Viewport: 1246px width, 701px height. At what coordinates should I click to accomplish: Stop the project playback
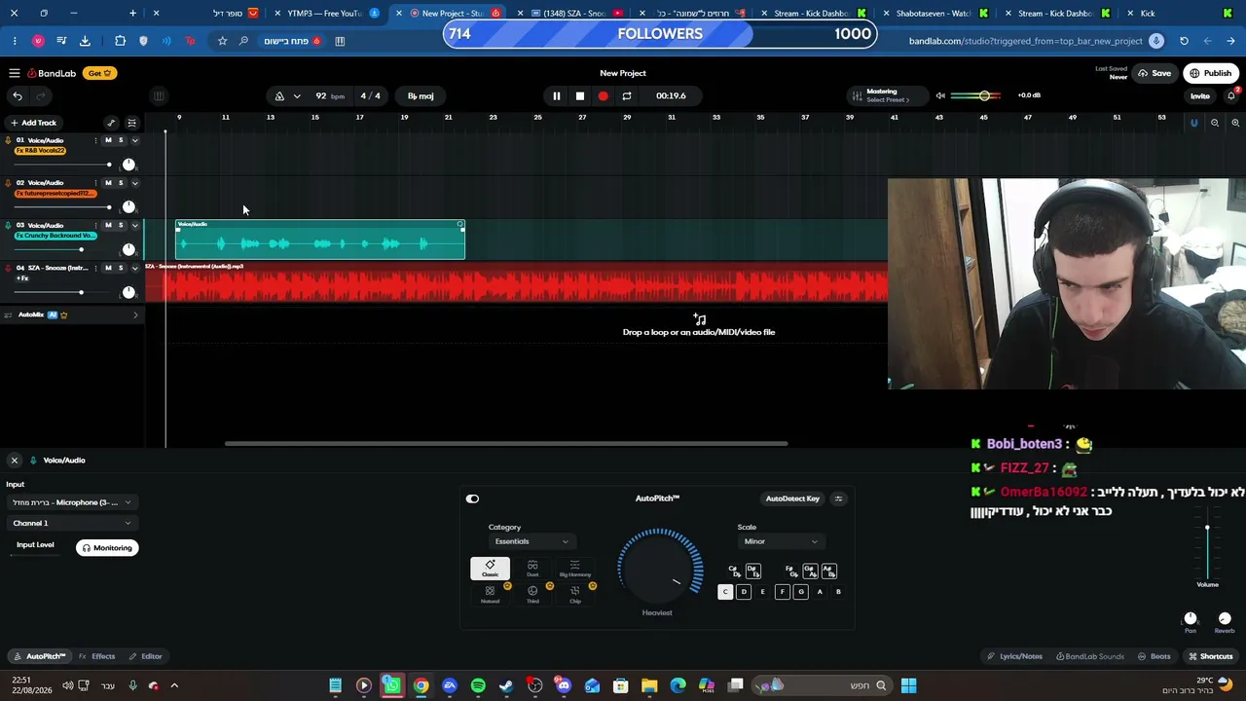[x=579, y=95]
